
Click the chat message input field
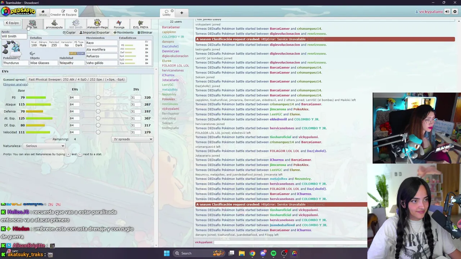point(290,242)
